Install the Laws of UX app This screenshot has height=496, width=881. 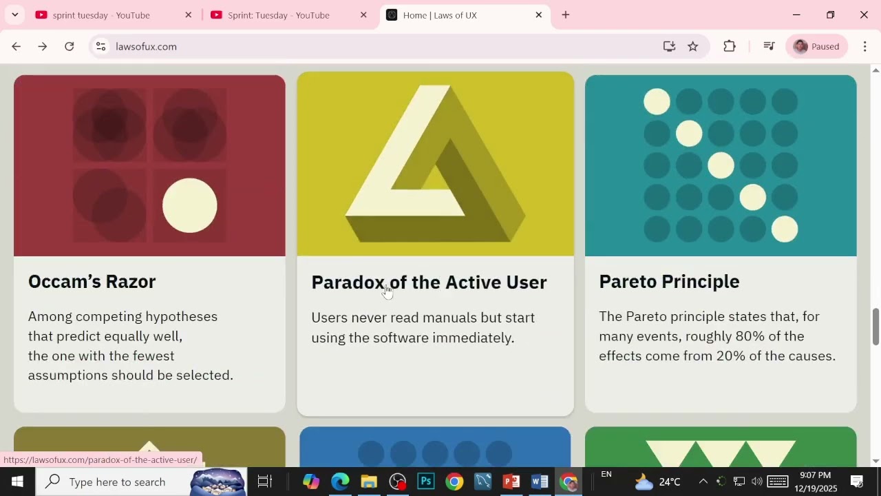669,46
